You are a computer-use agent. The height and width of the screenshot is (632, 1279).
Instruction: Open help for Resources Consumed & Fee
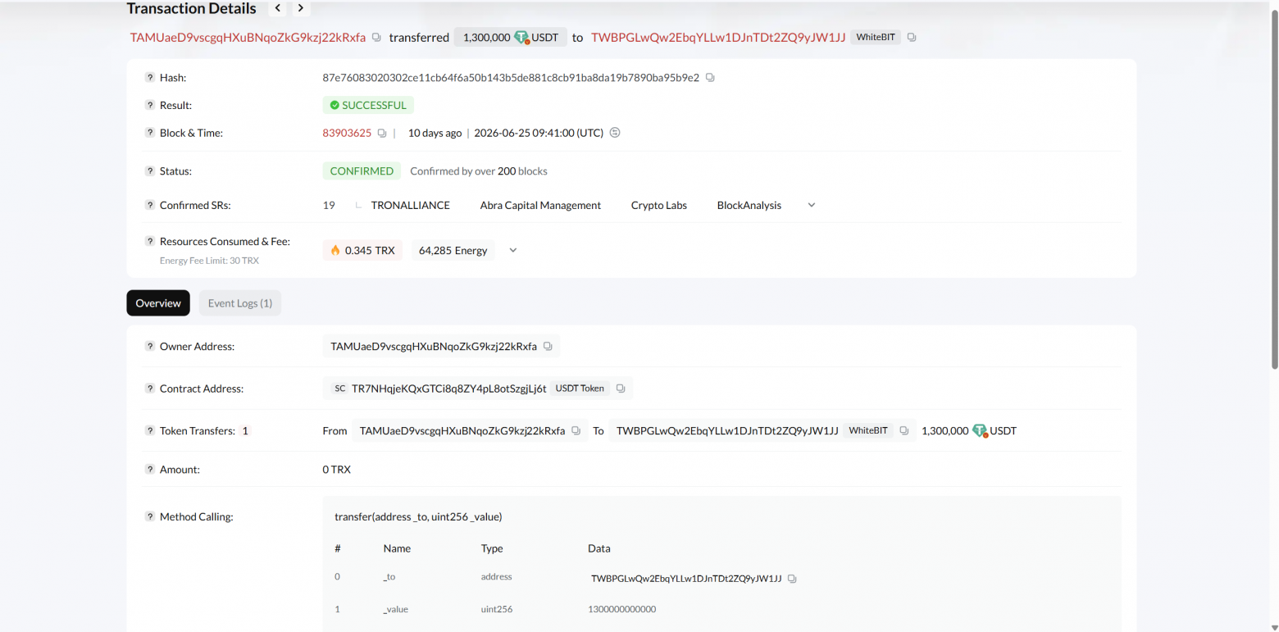(150, 241)
